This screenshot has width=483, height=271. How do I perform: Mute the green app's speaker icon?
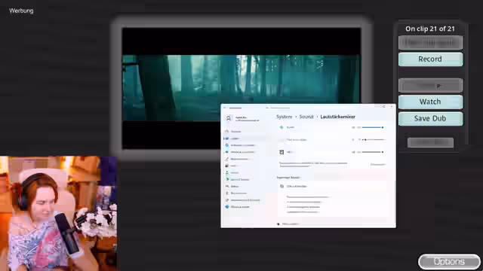(353, 127)
